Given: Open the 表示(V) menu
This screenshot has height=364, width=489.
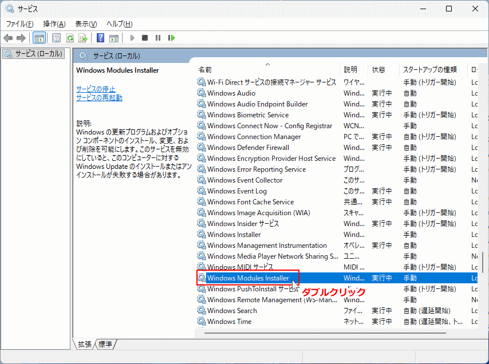Looking at the screenshot, I should point(86,24).
